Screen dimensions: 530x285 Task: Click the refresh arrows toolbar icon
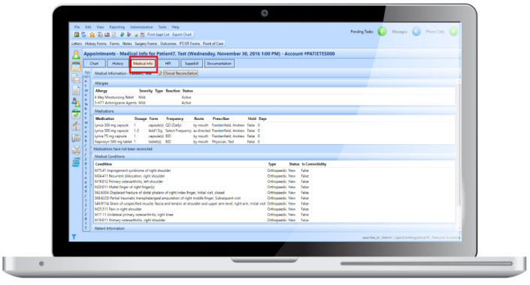[x=83, y=34]
